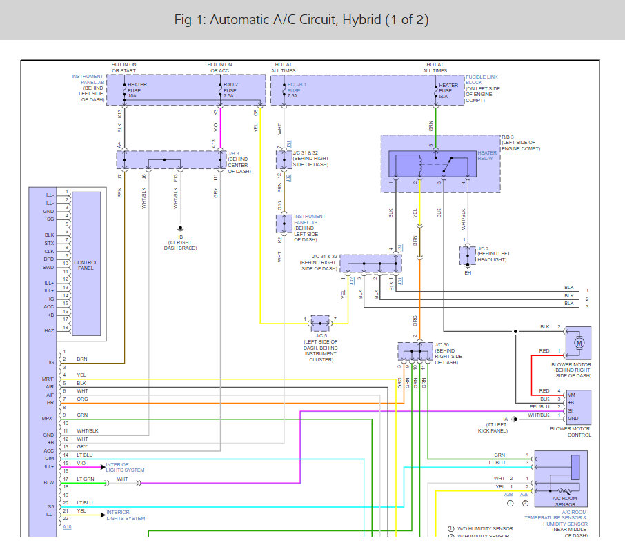The height and width of the screenshot is (556, 625).
Task: Click the HAZ pin label on control panel
Action: [x=49, y=331]
